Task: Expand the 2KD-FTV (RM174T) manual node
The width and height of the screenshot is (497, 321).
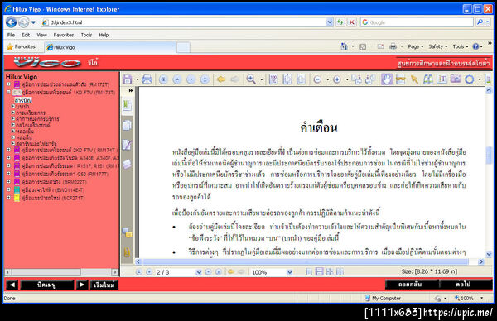Action: [9, 150]
